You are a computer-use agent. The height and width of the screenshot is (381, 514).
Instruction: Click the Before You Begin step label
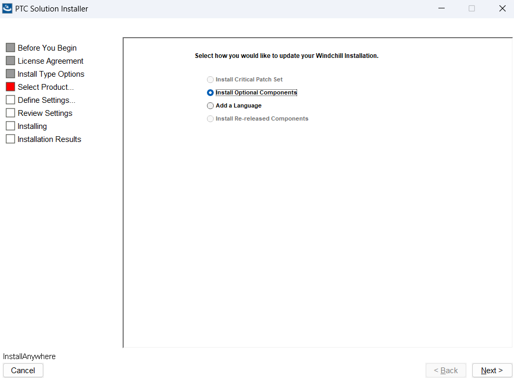click(x=47, y=48)
